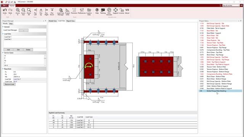Select Load Set 2 in list

tap(25, 39)
